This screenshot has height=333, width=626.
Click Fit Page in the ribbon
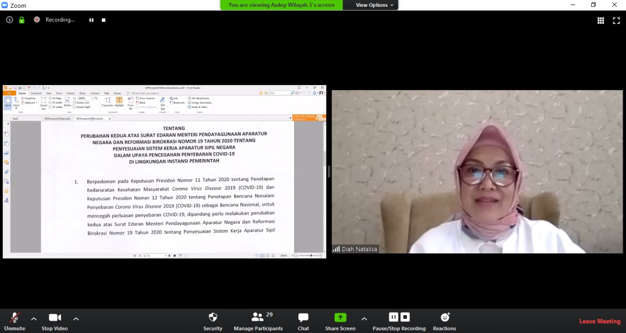click(55, 99)
